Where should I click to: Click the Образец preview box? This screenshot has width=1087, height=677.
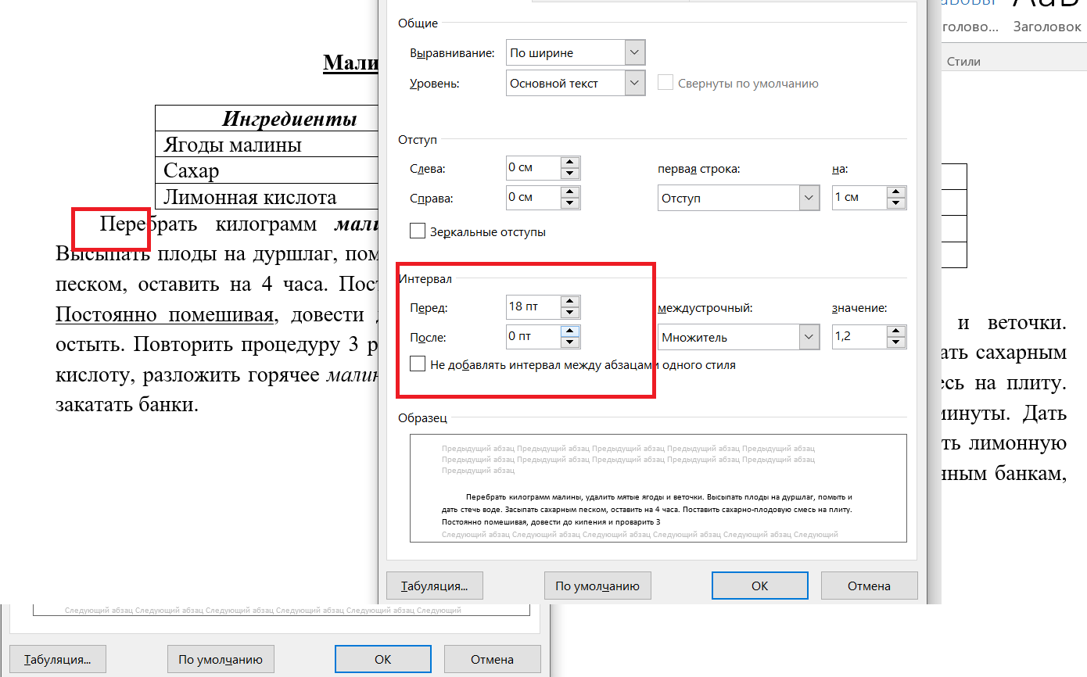point(658,489)
